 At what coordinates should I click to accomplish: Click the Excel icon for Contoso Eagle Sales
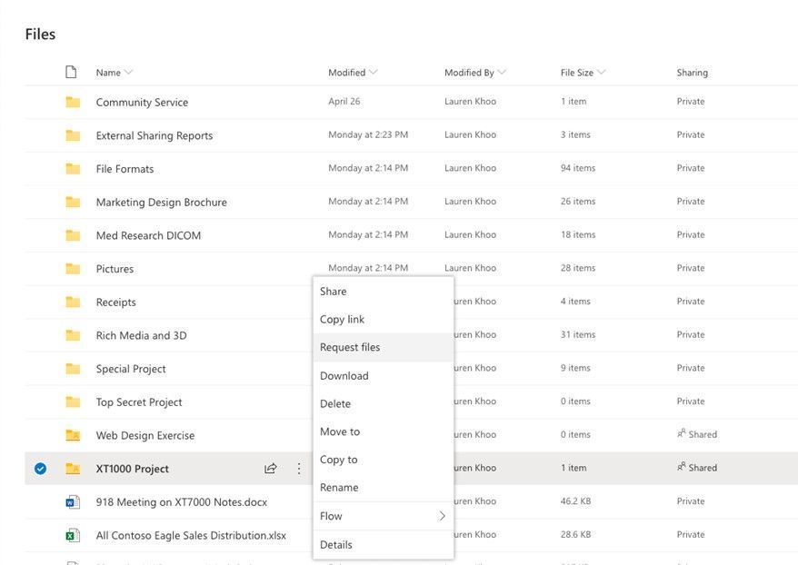tap(73, 535)
